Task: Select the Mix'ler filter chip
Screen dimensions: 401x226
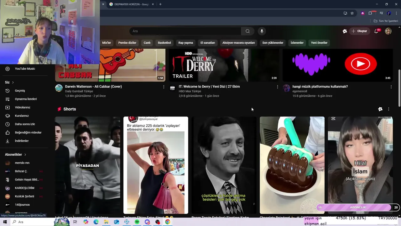Action: (x=107, y=43)
